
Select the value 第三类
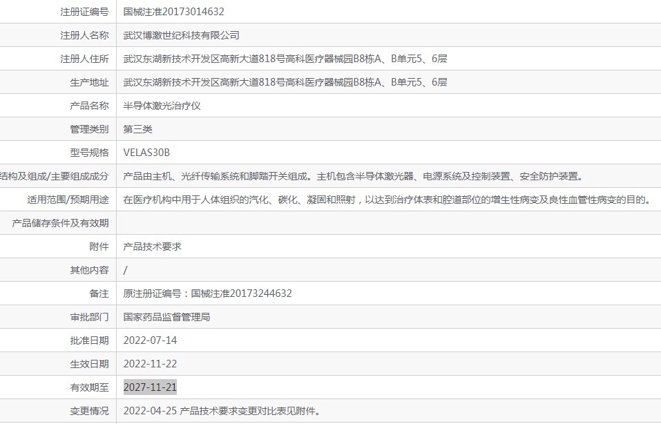pos(137,129)
